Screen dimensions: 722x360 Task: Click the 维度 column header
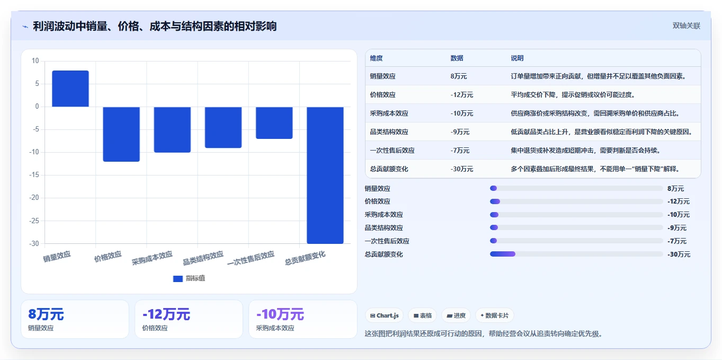376,58
